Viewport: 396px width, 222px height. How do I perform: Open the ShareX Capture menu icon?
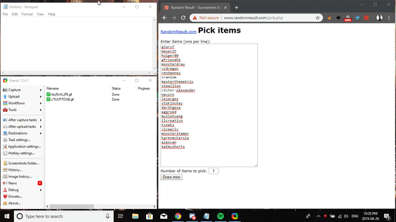5,90
